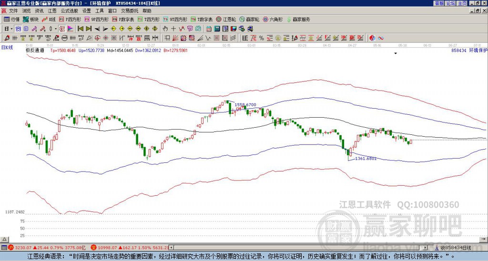The image size is (488, 261).
Task: Select the Gann fan lines icon
Action: coord(175,38)
